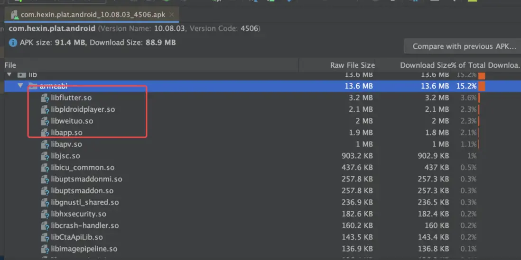This screenshot has height=260, width=521.
Task: Click the armeabi folder icon
Action: coord(33,86)
